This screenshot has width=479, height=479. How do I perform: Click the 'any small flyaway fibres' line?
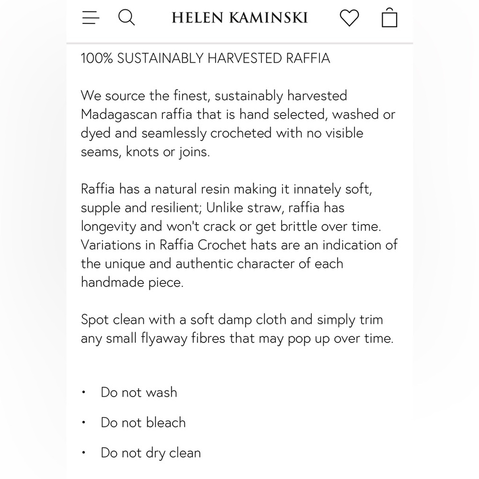point(237,338)
